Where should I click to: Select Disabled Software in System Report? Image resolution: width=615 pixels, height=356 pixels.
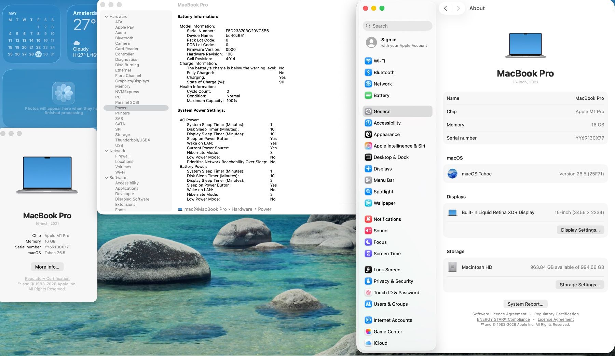point(132,199)
